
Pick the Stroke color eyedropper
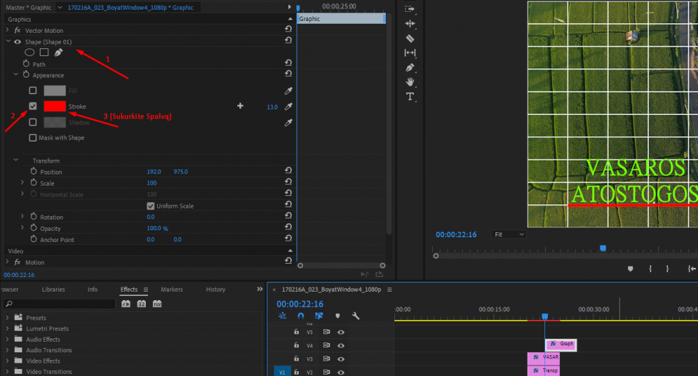pos(288,107)
